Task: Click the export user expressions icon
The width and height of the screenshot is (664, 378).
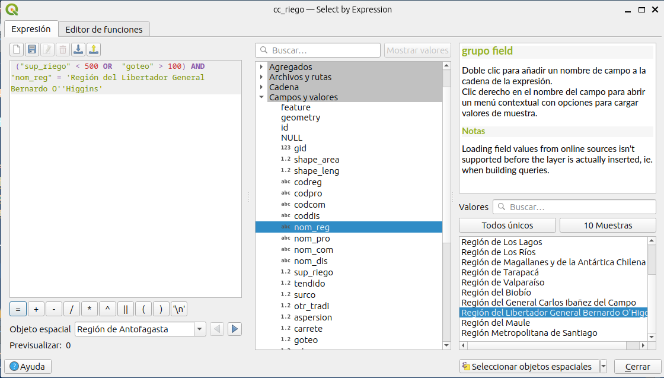Action: [94, 50]
